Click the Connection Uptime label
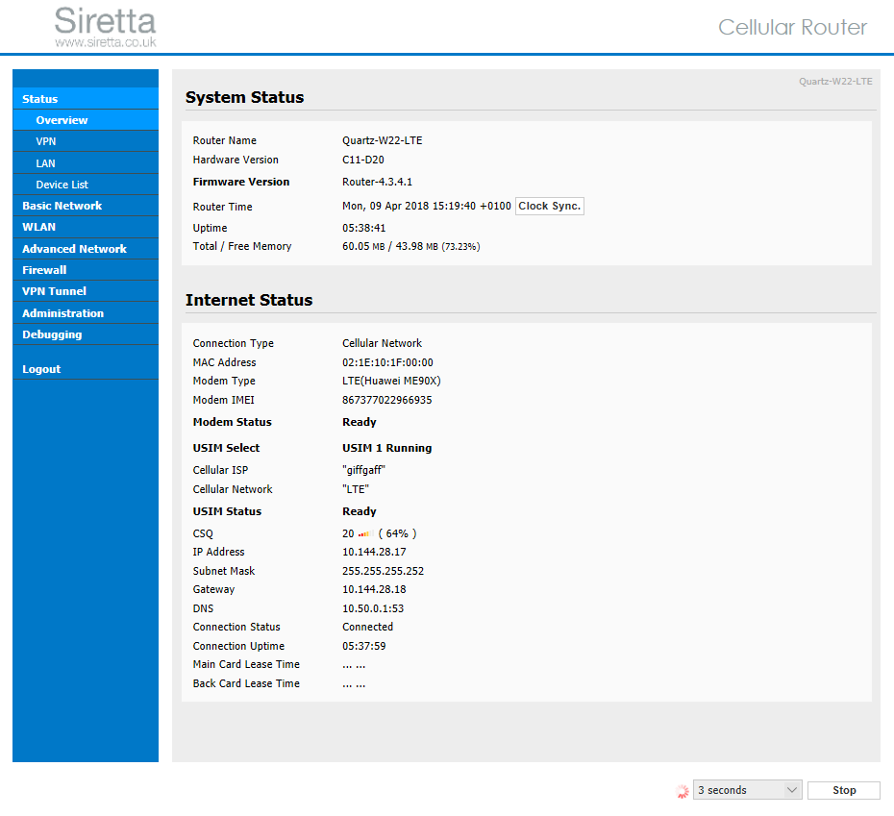This screenshot has width=894, height=816. pyautogui.click(x=238, y=646)
